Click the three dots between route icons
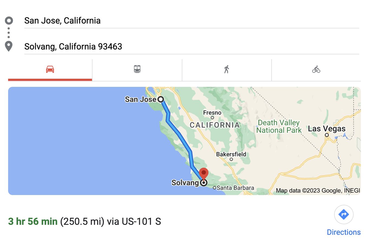The height and width of the screenshot is (244, 369). point(9,33)
